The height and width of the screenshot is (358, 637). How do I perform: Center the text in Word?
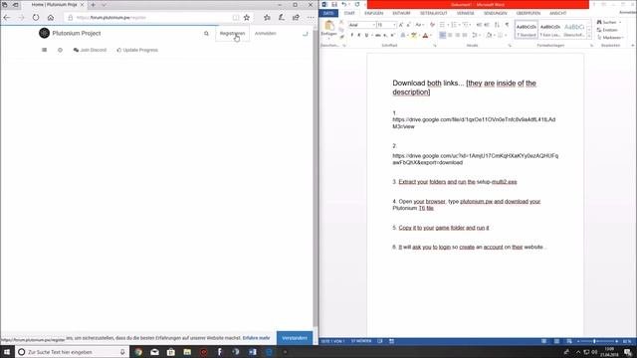click(x=450, y=36)
